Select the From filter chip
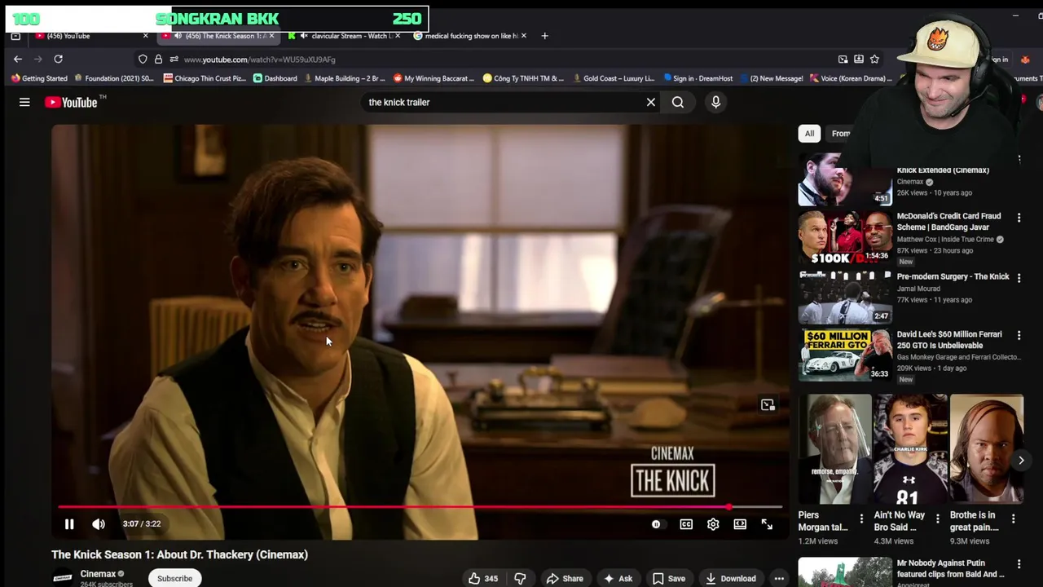 tap(840, 133)
